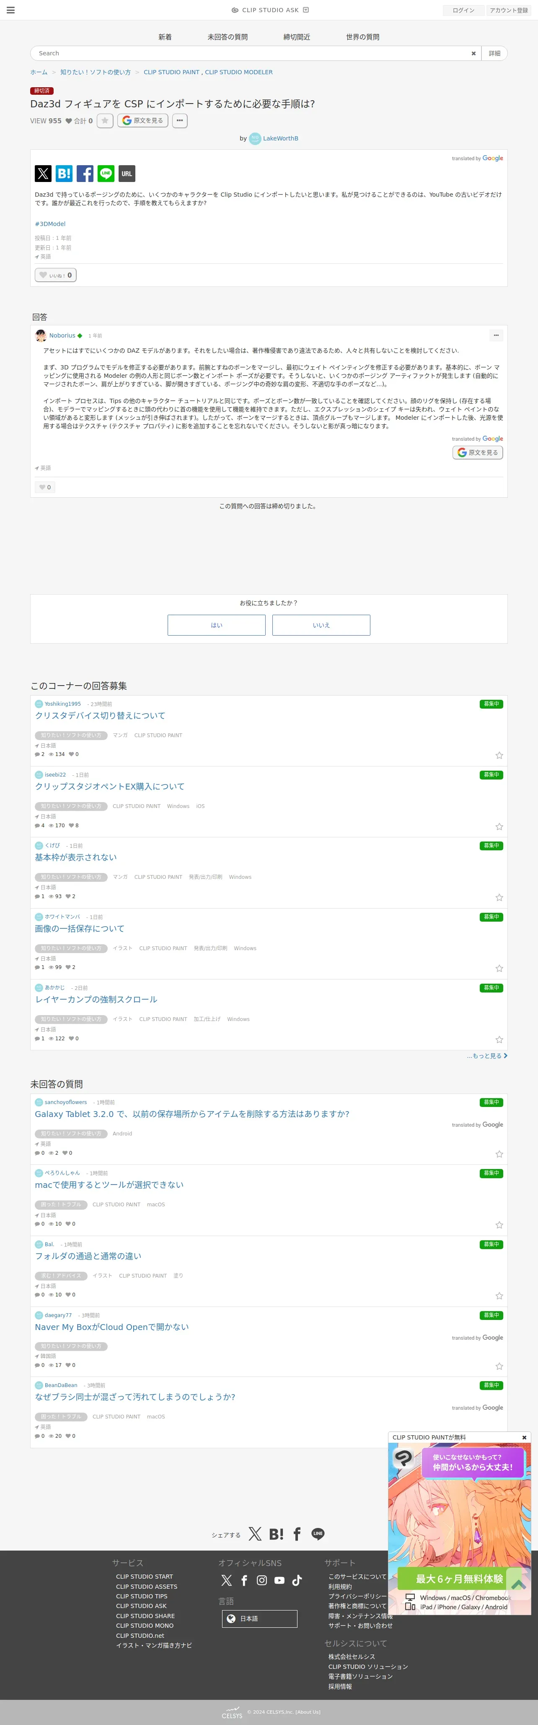Open the three-dot menu beside 原文を見る
Screen dimensions: 538x1725
179,120
